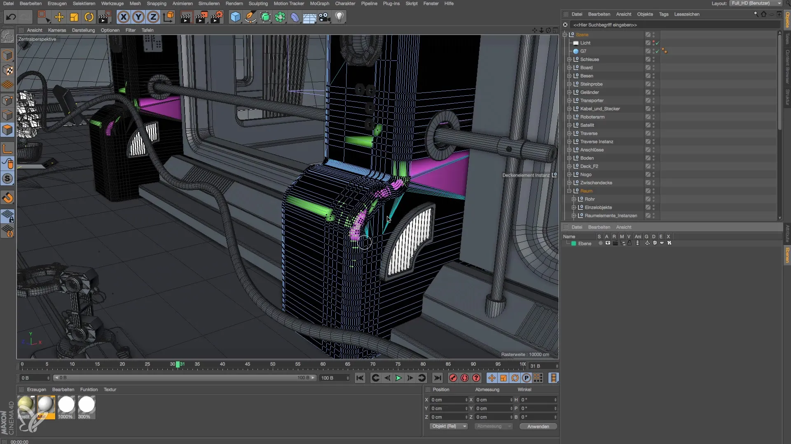Viewport: 791px width, 444px height.
Task: Add a floor environment object icon
Action: [309, 17]
